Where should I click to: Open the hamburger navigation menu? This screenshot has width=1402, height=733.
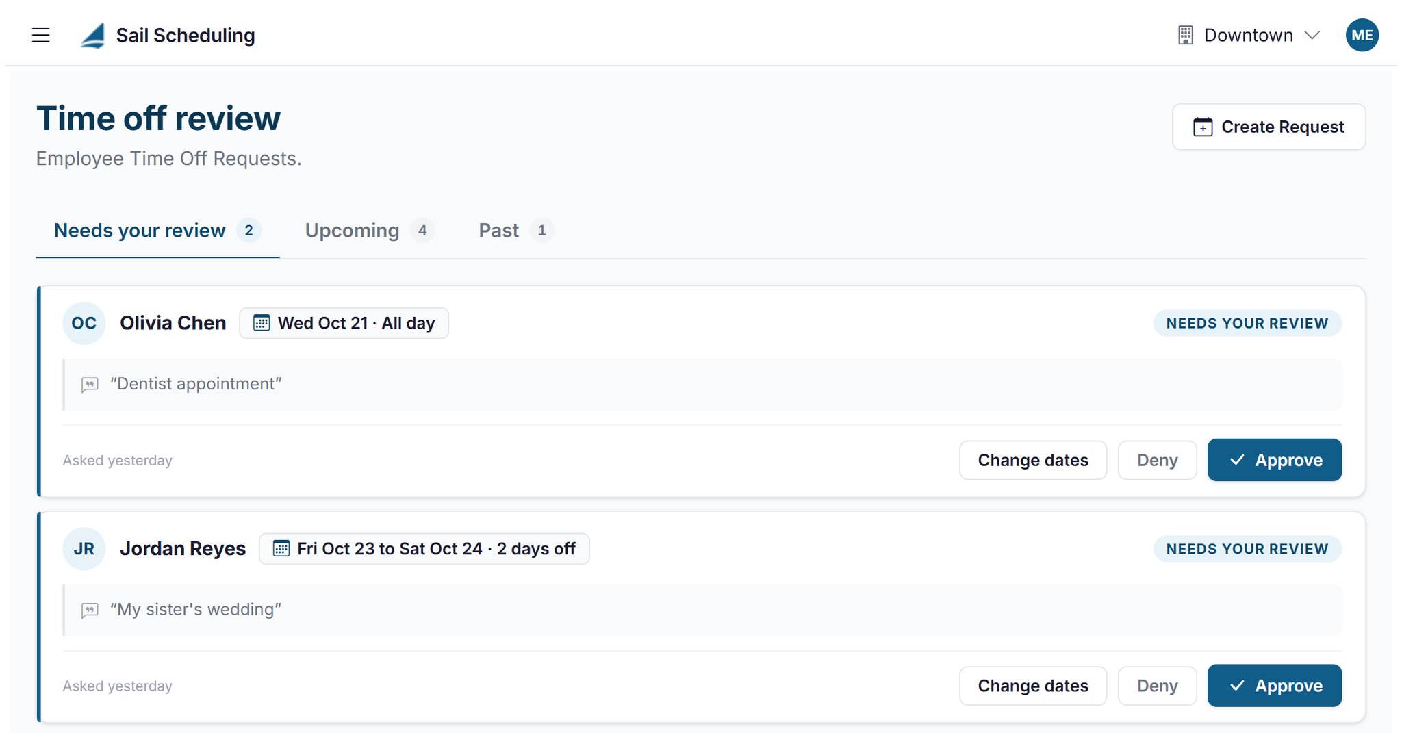pos(41,35)
